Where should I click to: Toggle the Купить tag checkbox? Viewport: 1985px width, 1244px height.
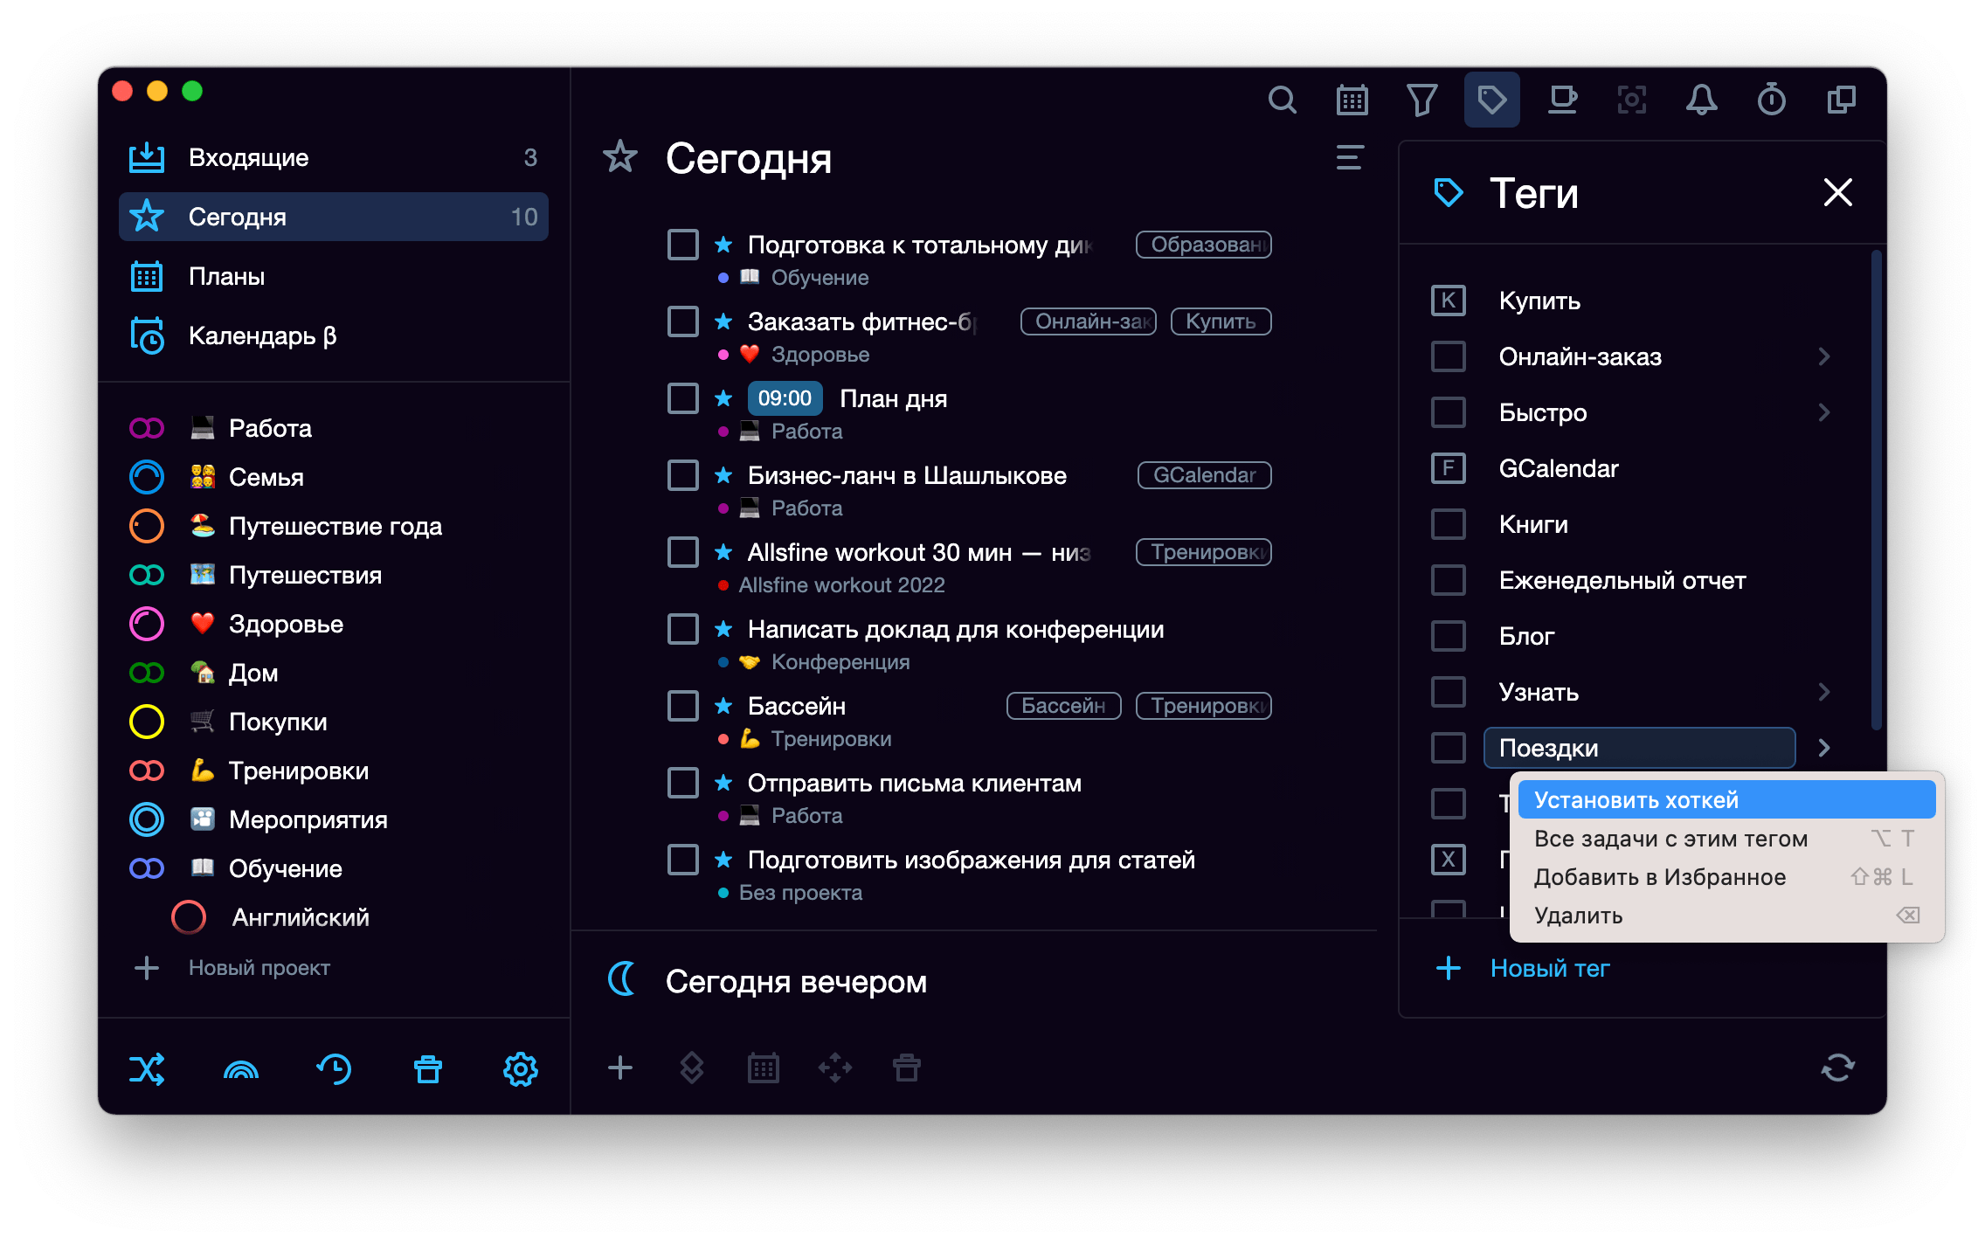[1448, 301]
